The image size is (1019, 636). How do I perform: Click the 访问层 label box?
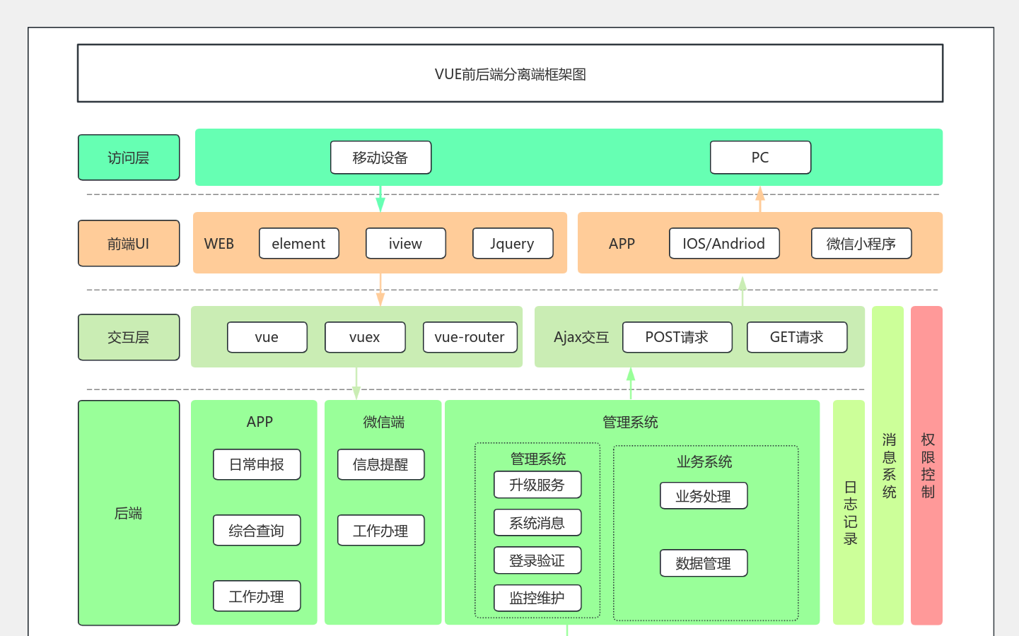[x=129, y=158]
